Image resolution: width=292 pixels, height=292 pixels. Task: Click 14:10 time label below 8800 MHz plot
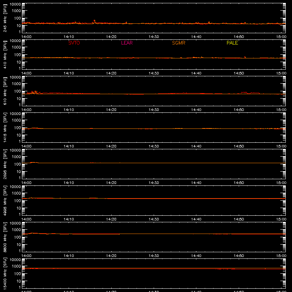tap(69, 256)
